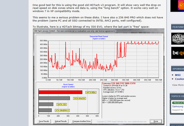Image resolution: width=184 pixels, height=126 pixels.
Task: Click the SCSI Ultra320 label
Action: (79, 98)
